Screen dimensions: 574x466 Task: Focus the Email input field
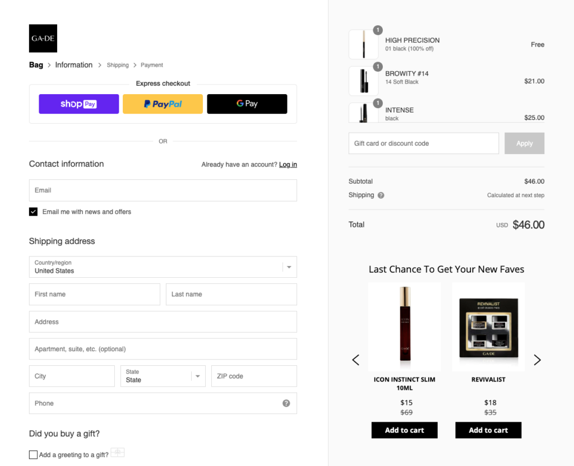coord(163,190)
